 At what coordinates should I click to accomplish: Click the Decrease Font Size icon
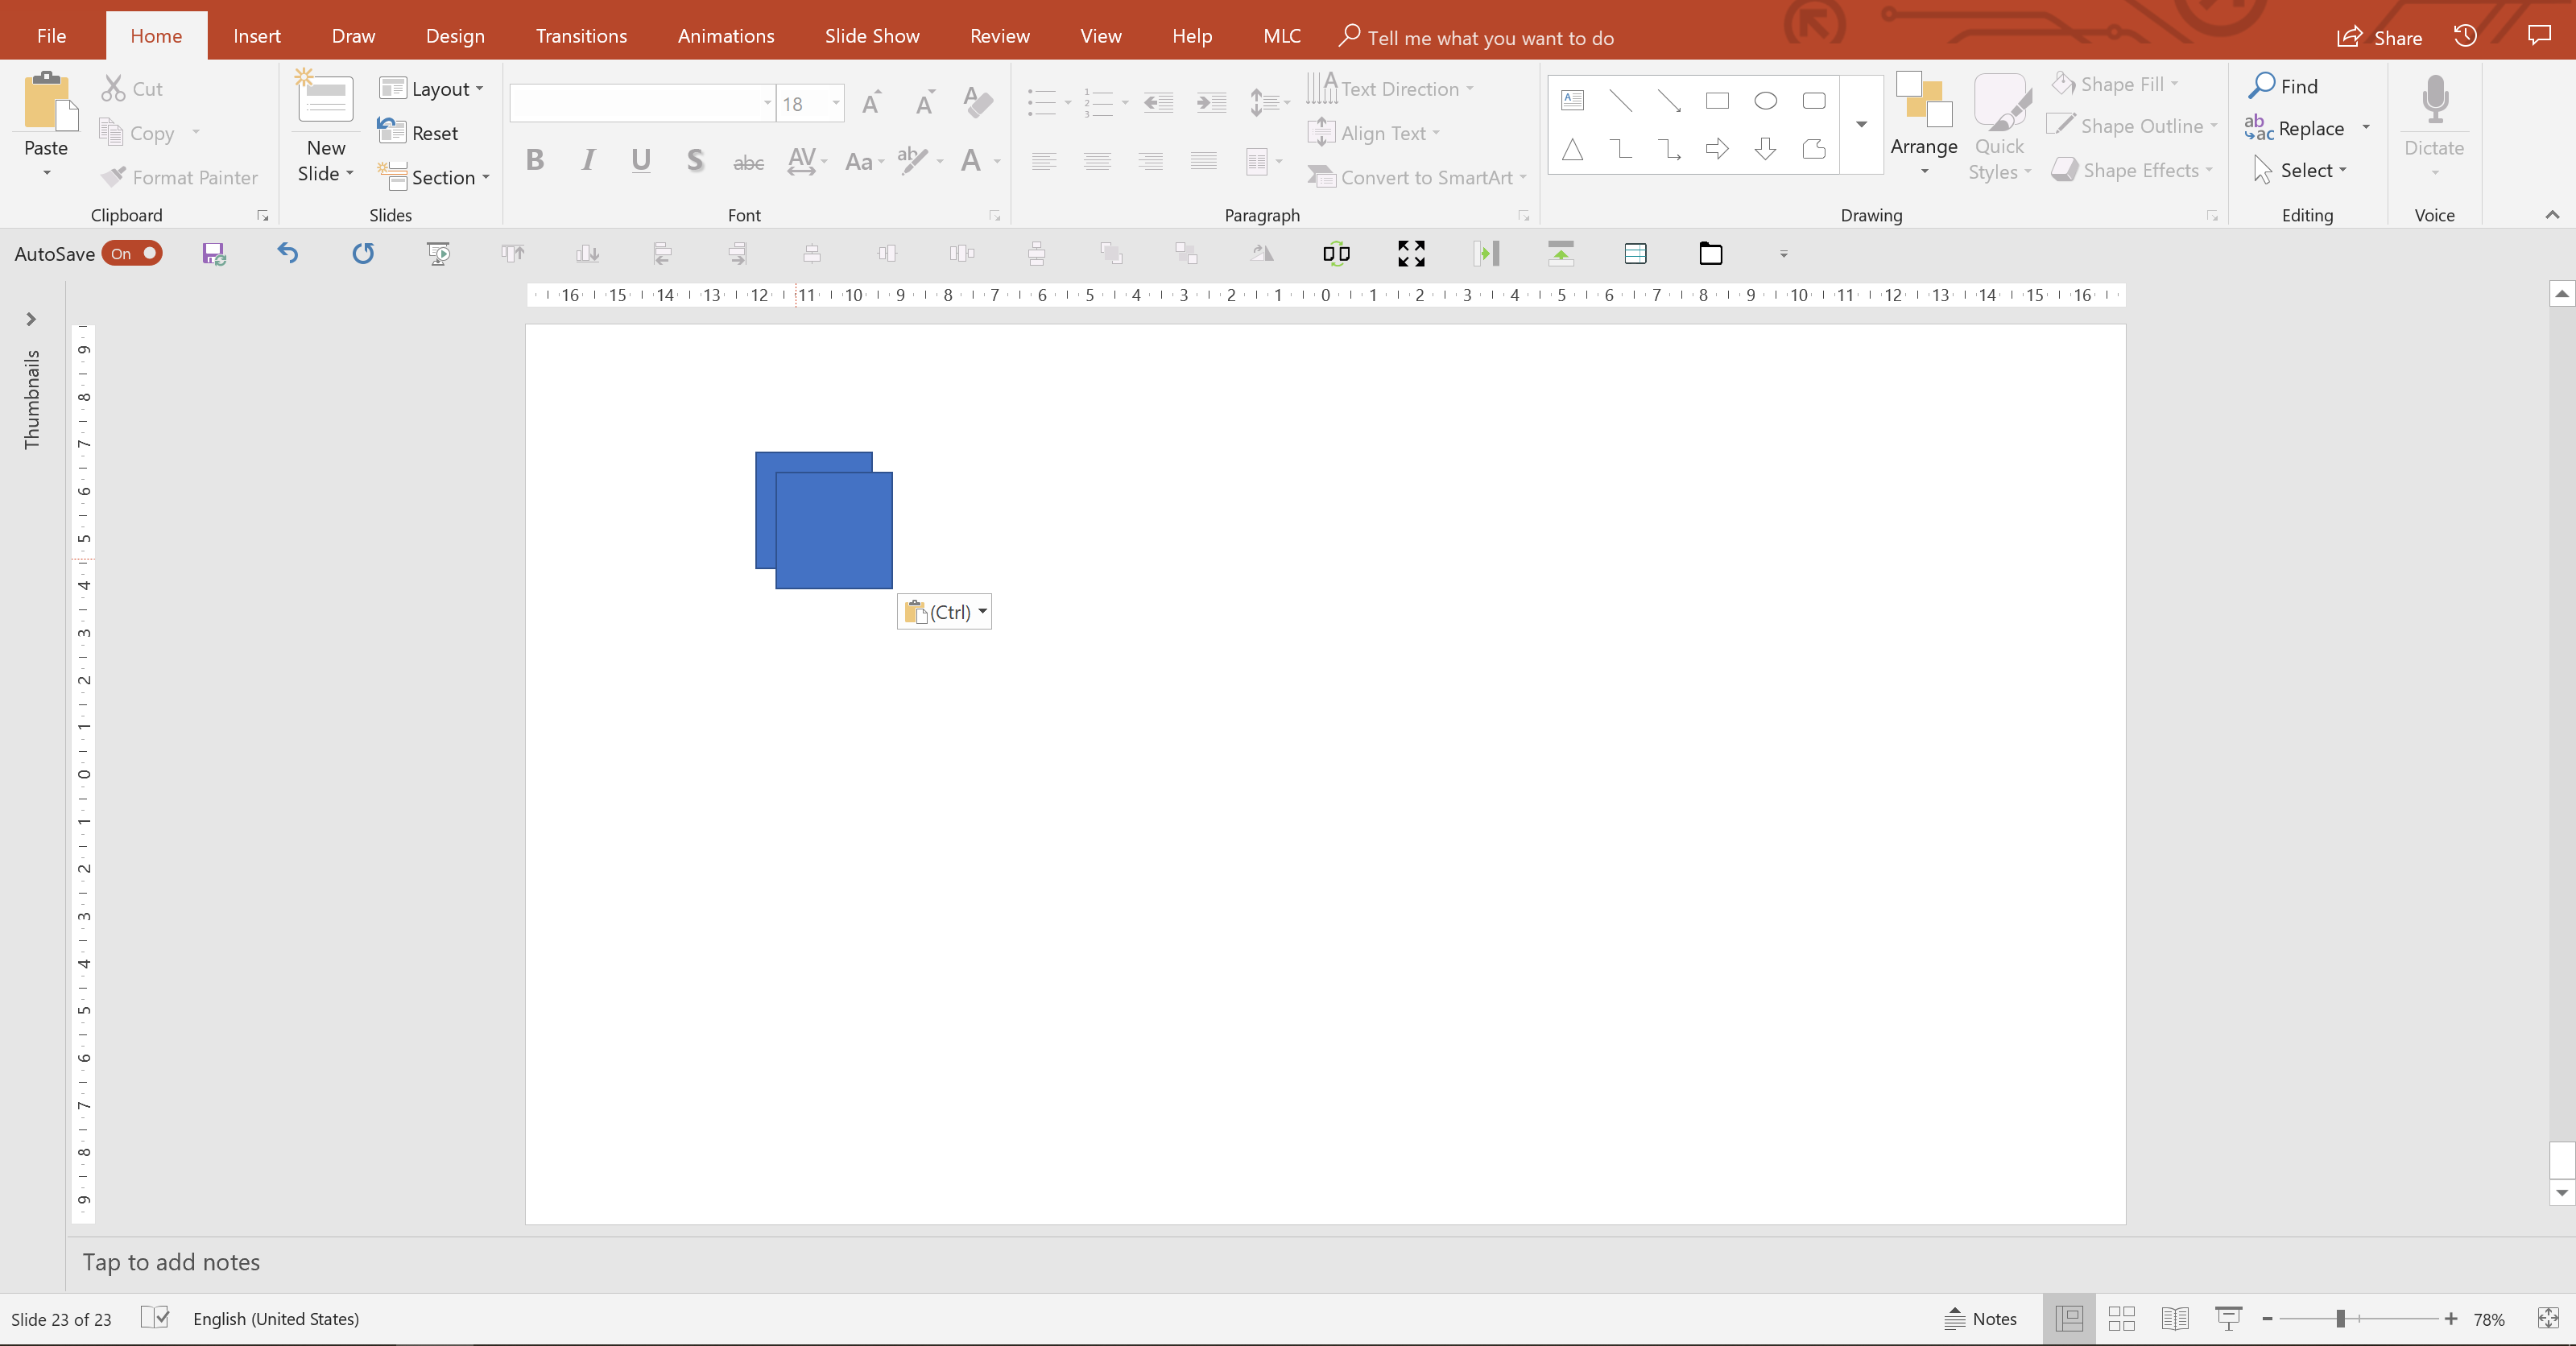925,102
